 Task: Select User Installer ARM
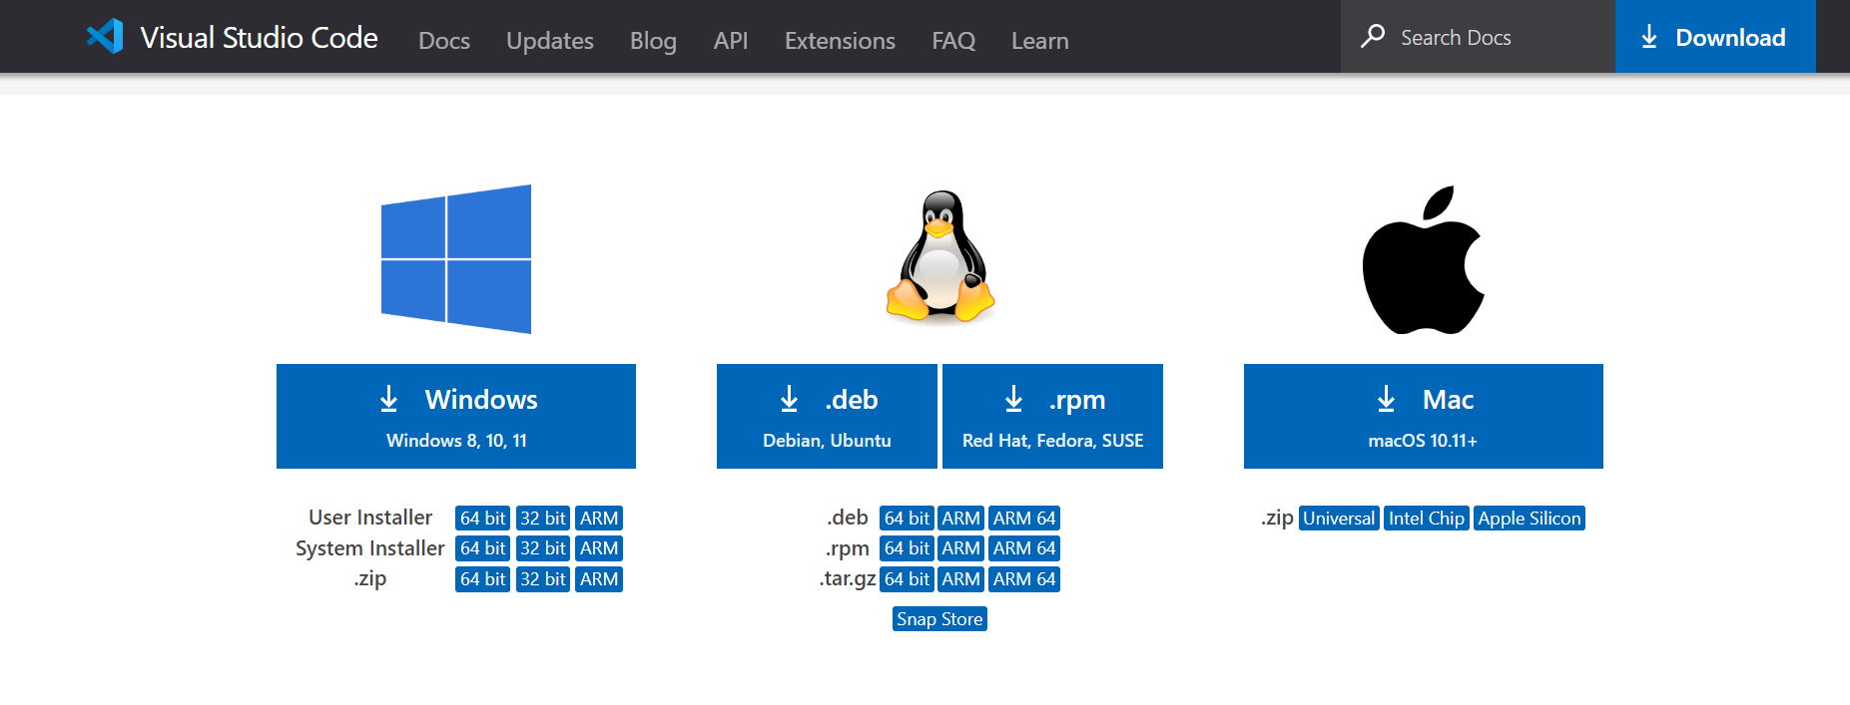(x=599, y=519)
